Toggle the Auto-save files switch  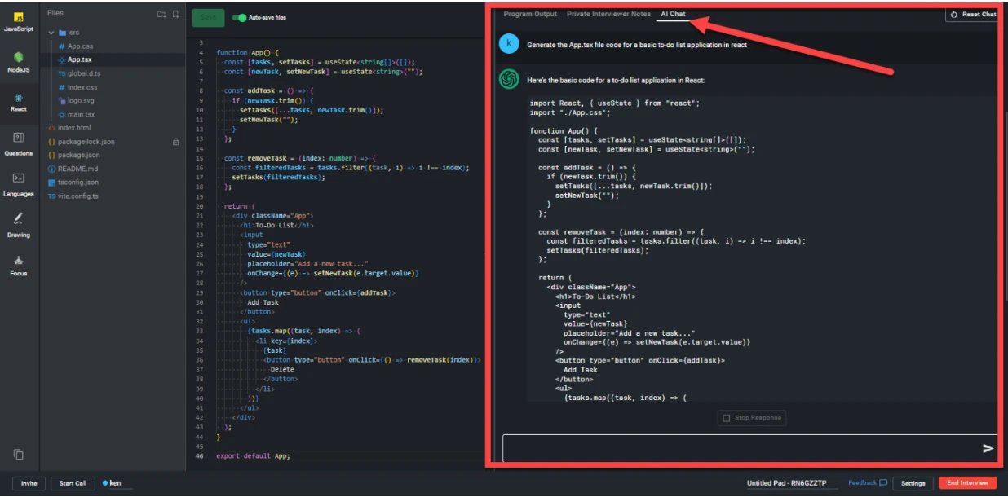coord(239,17)
